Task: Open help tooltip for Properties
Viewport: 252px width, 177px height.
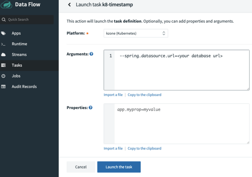Action: [90, 107]
